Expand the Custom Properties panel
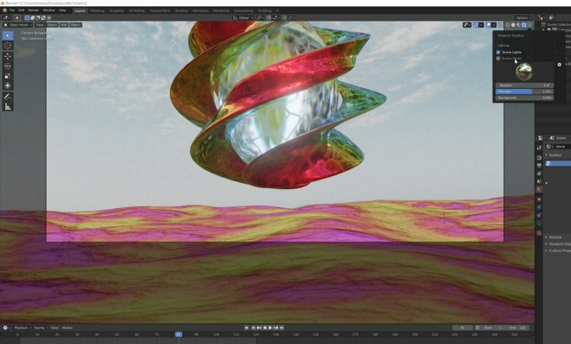Image resolution: width=571 pixels, height=344 pixels. 557,250
